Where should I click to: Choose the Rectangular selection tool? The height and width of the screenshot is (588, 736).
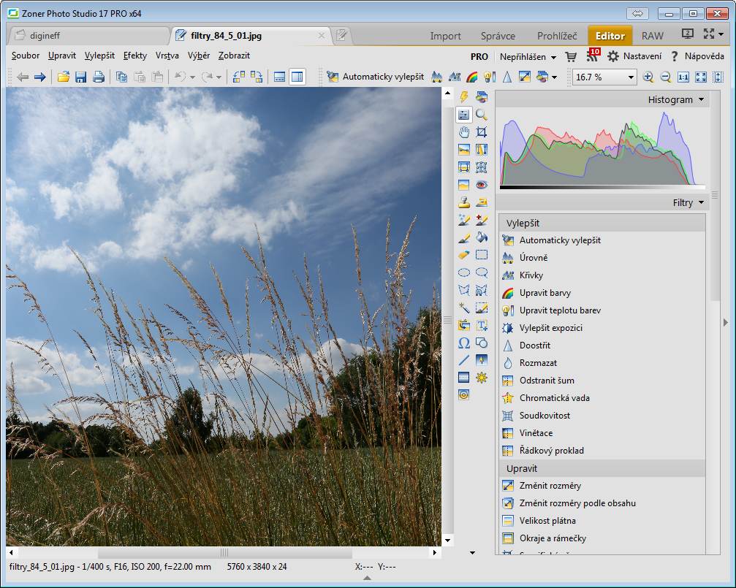click(x=482, y=255)
